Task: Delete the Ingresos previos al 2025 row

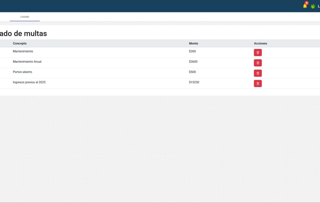Action: pos(258,83)
